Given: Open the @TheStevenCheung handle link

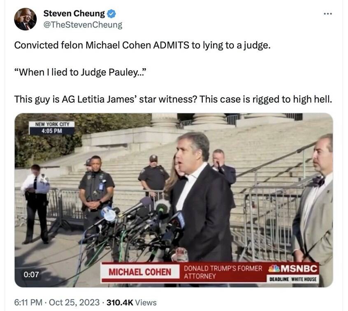Looking at the screenshot, I should [83, 25].
